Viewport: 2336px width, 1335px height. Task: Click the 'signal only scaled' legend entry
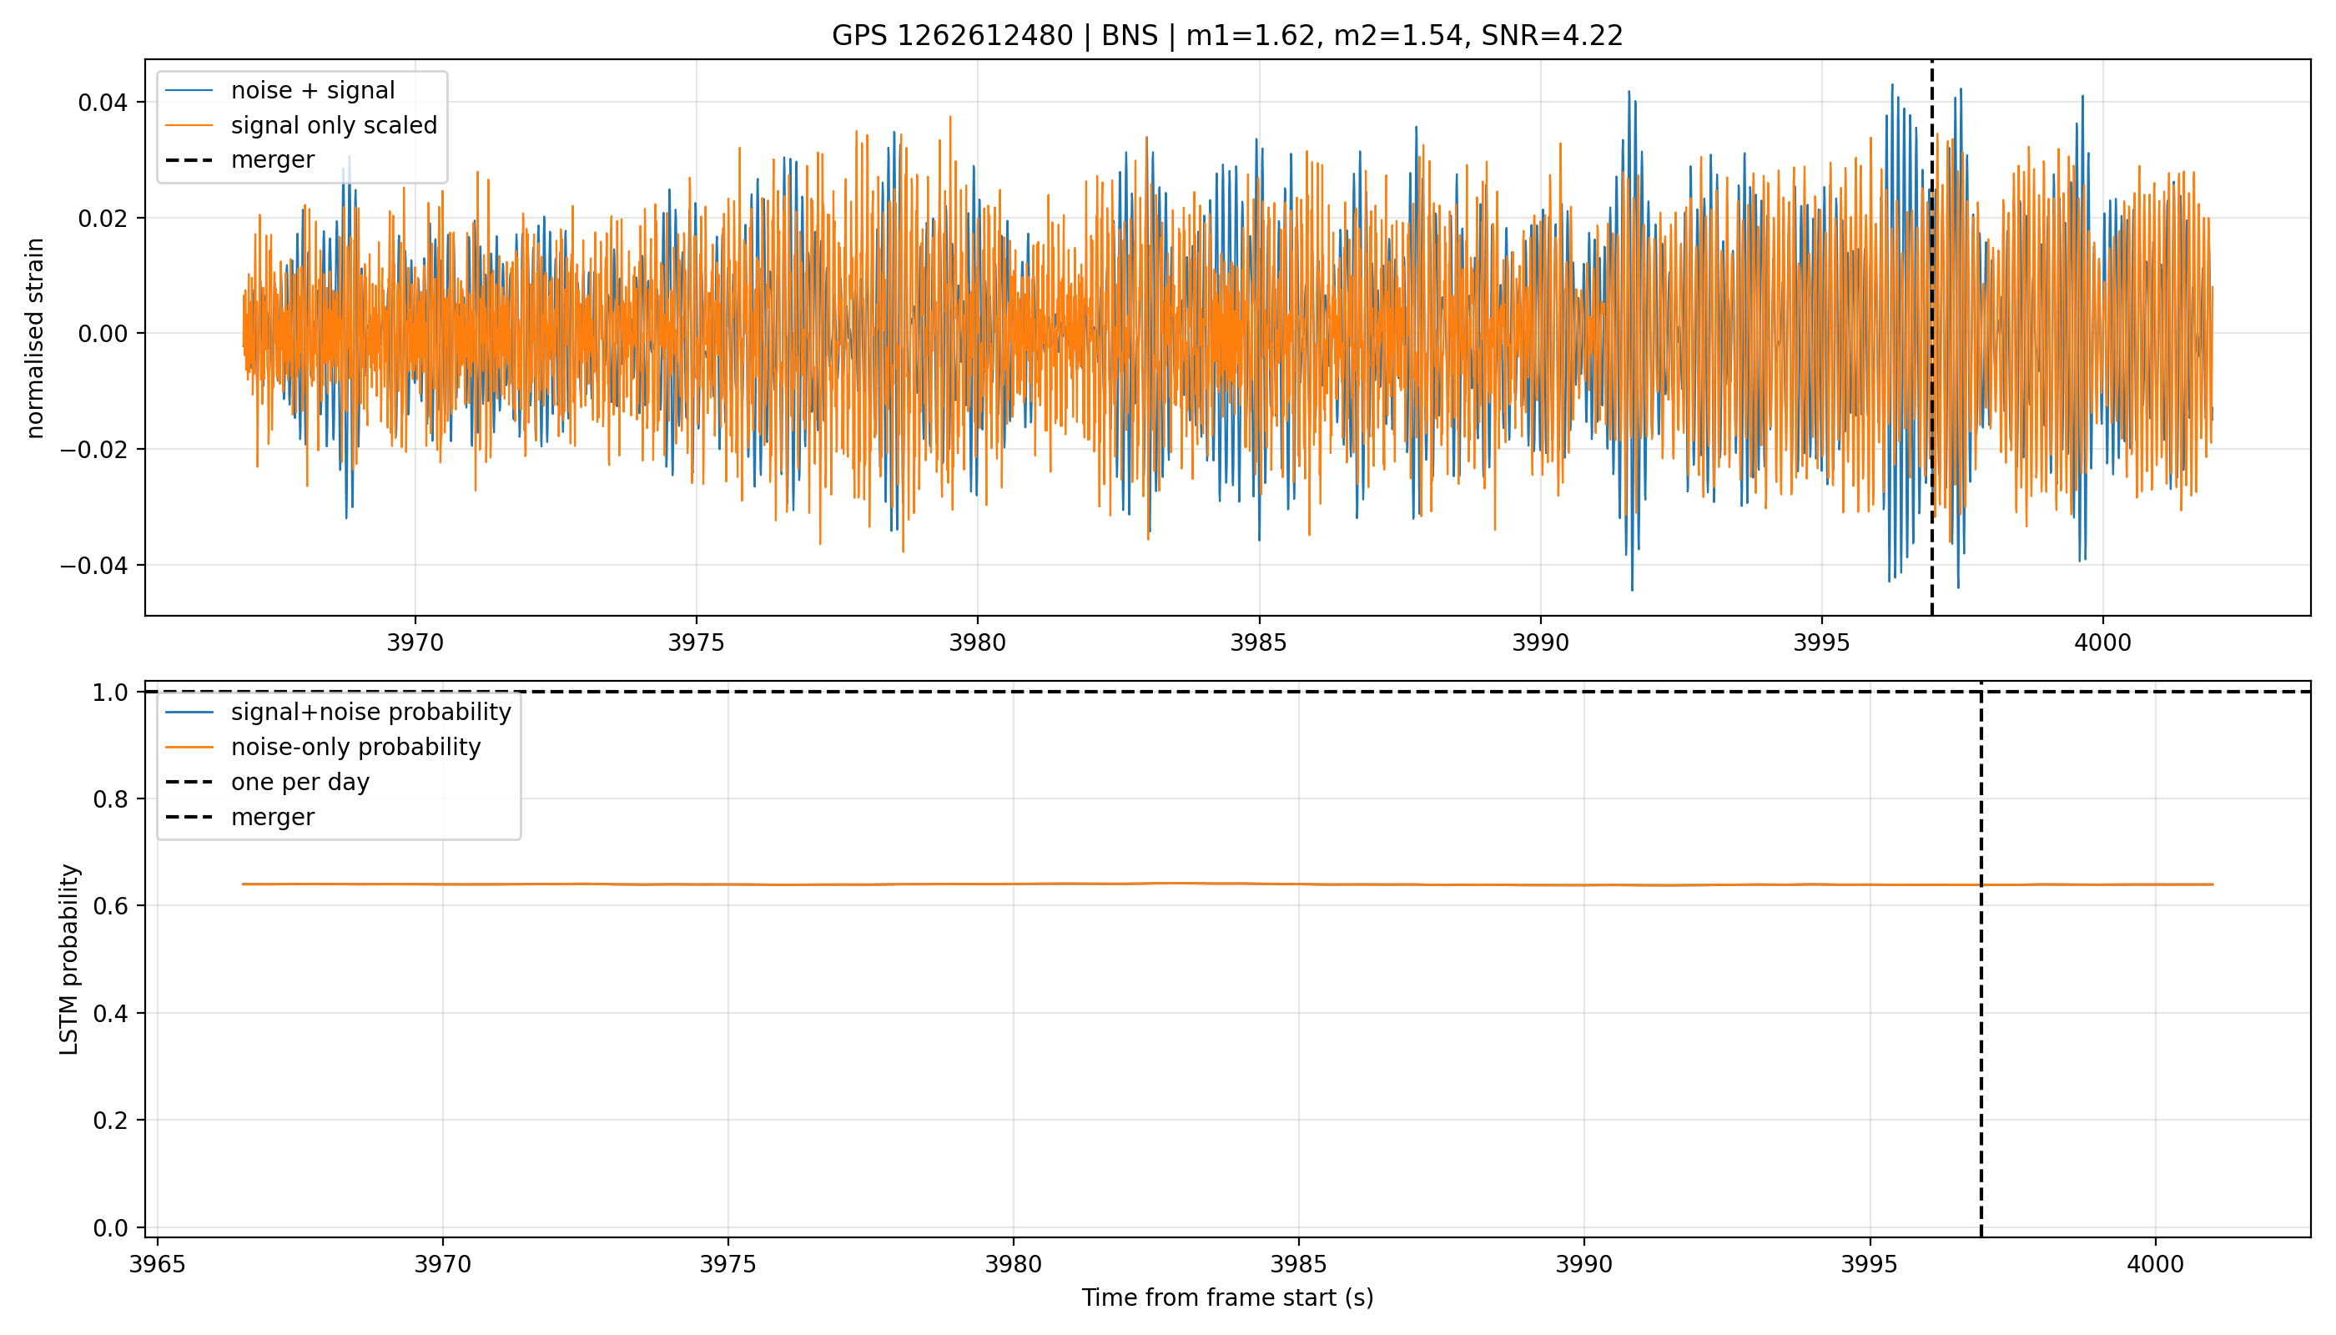[x=334, y=126]
